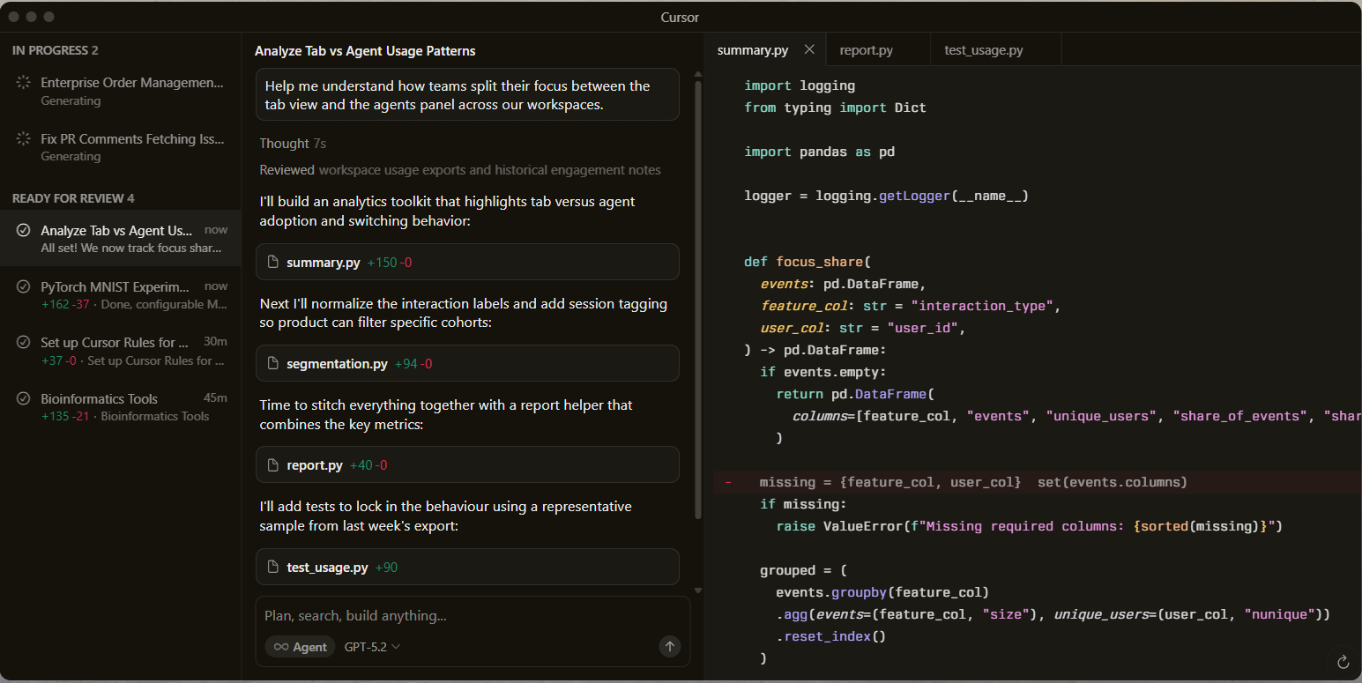Click the file icon on test_usage.py card
Viewport: 1362px width, 683px height.
[273, 567]
